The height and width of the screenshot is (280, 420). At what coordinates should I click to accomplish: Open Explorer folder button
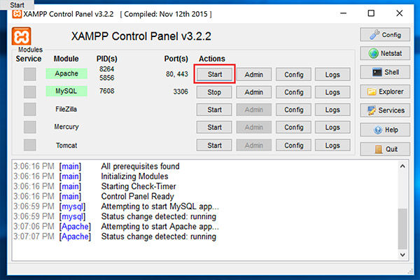click(385, 92)
